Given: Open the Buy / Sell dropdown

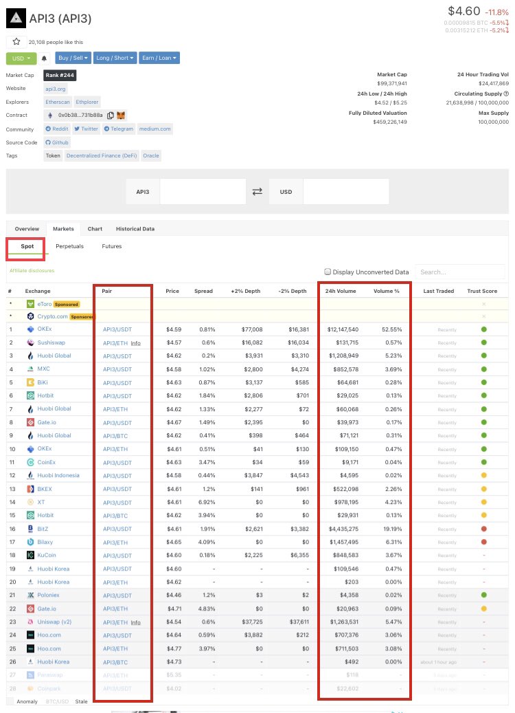Looking at the screenshot, I should [x=73, y=58].
